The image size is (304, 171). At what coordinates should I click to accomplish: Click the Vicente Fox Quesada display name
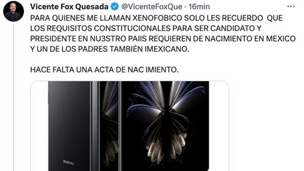(x=69, y=7)
